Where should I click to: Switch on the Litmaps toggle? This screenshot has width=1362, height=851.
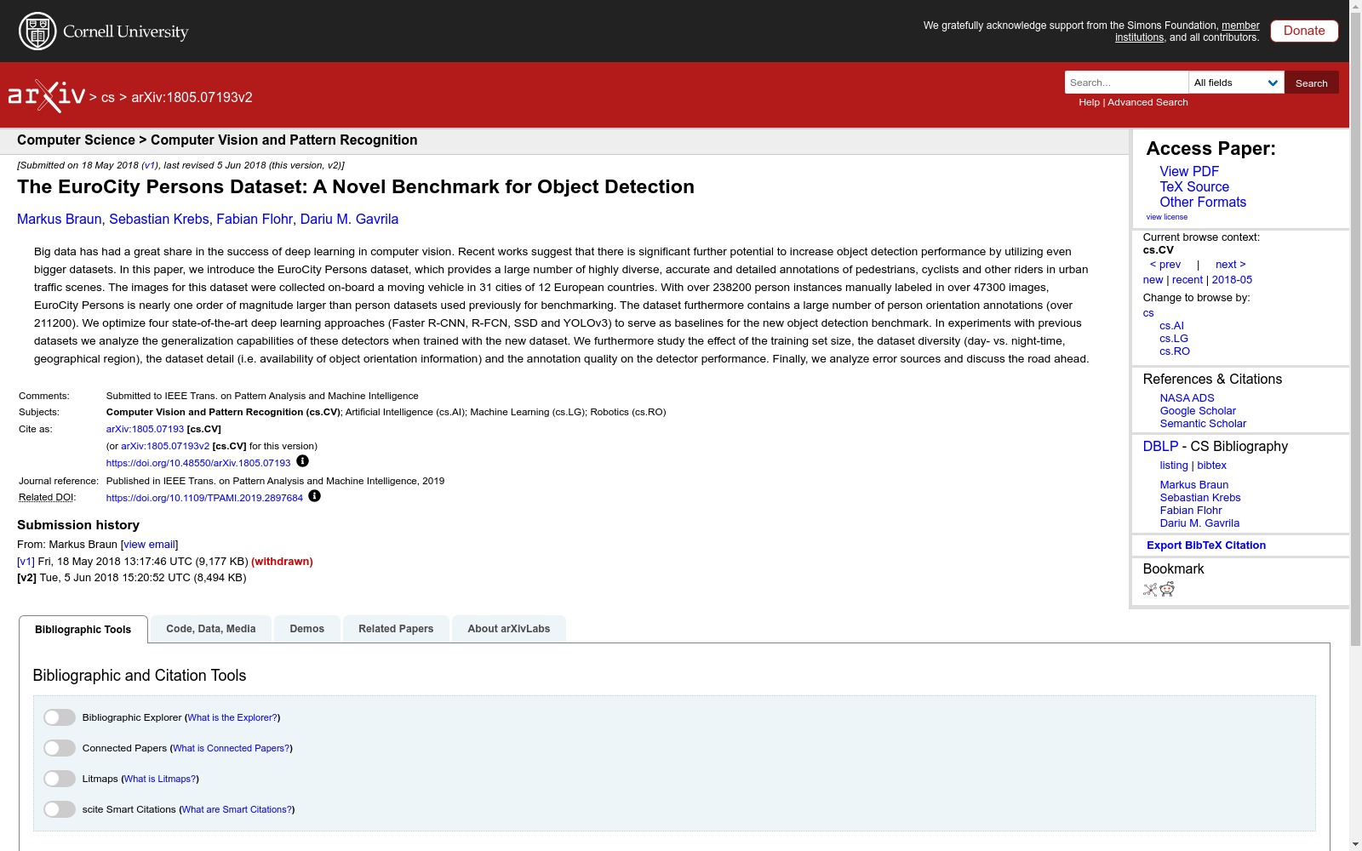pos(60,779)
